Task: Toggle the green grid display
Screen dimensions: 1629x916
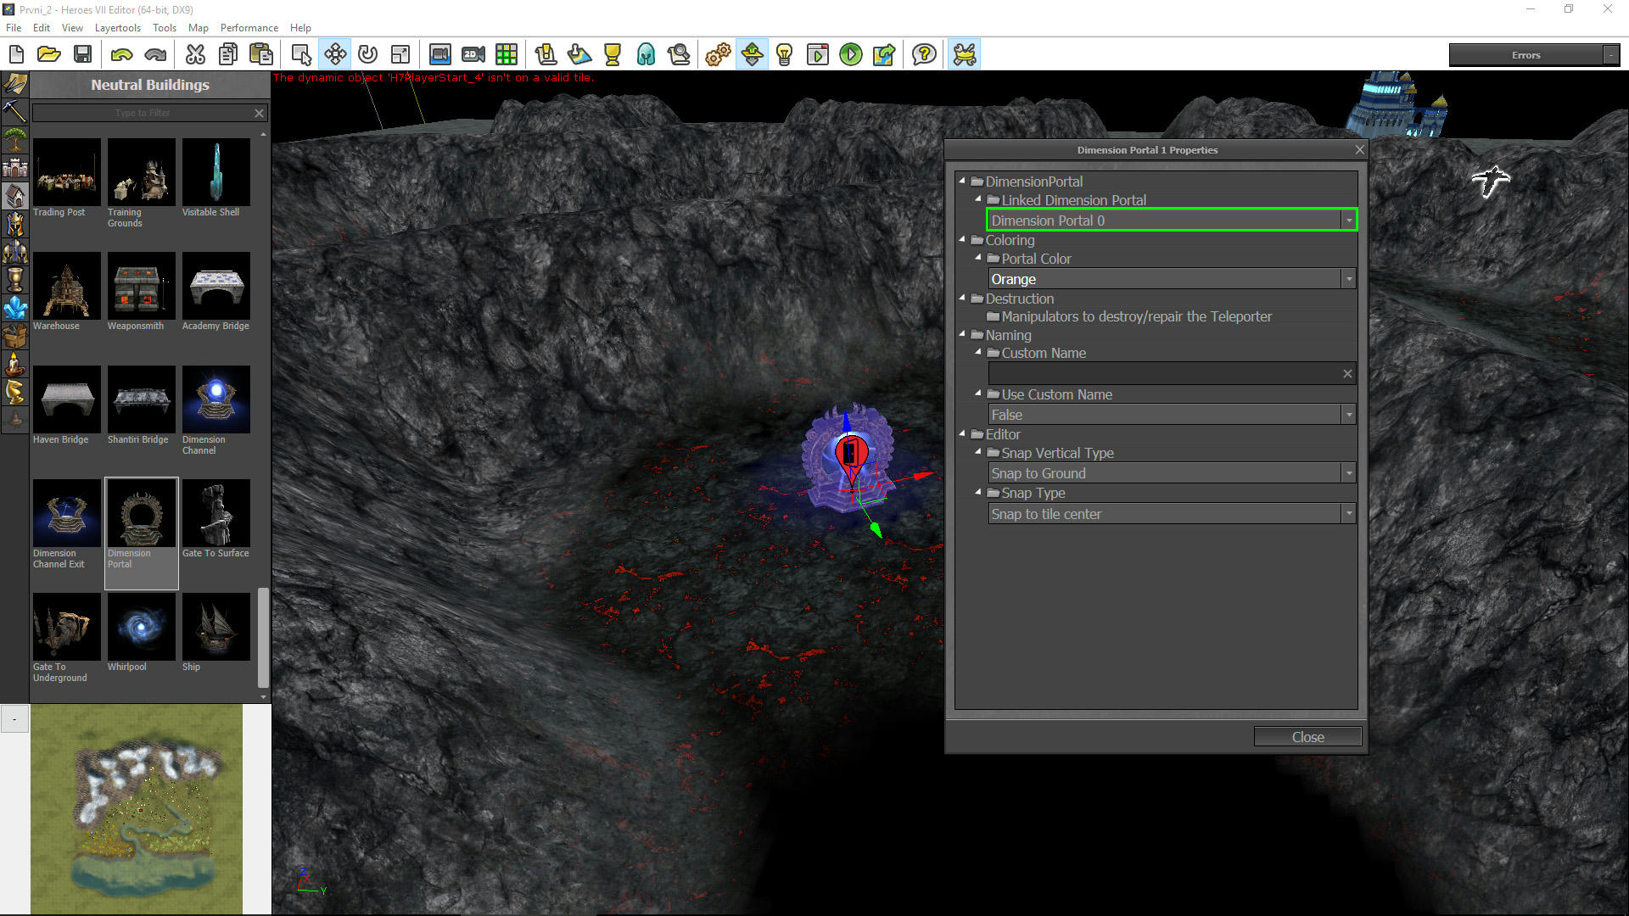Action: point(507,55)
